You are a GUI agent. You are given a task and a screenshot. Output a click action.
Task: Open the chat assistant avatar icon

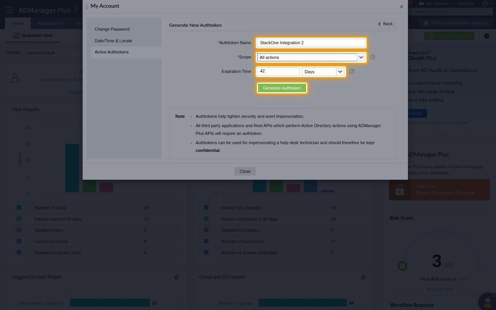point(488,301)
